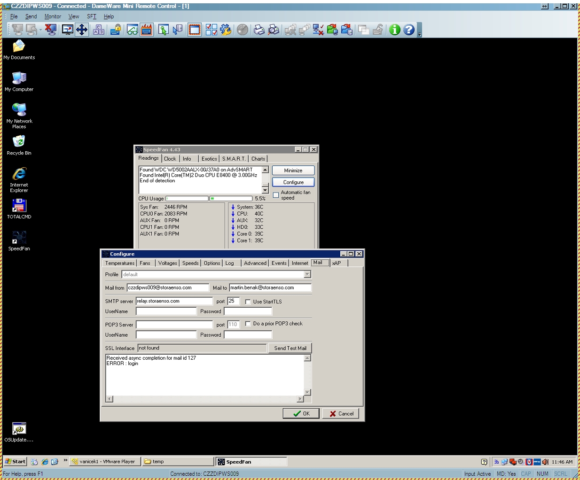Open the File menu
The width and height of the screenshot is (580, 480).
tap(14, 16)
